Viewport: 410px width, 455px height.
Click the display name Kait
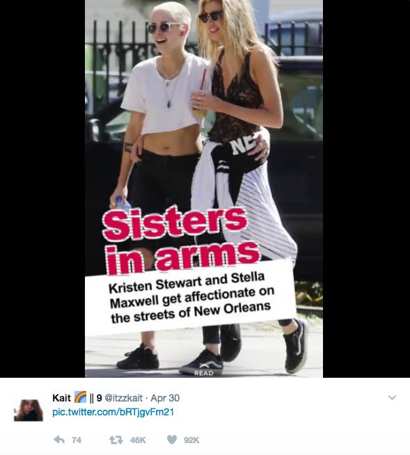pyautogui.click(x=61, y=397)
